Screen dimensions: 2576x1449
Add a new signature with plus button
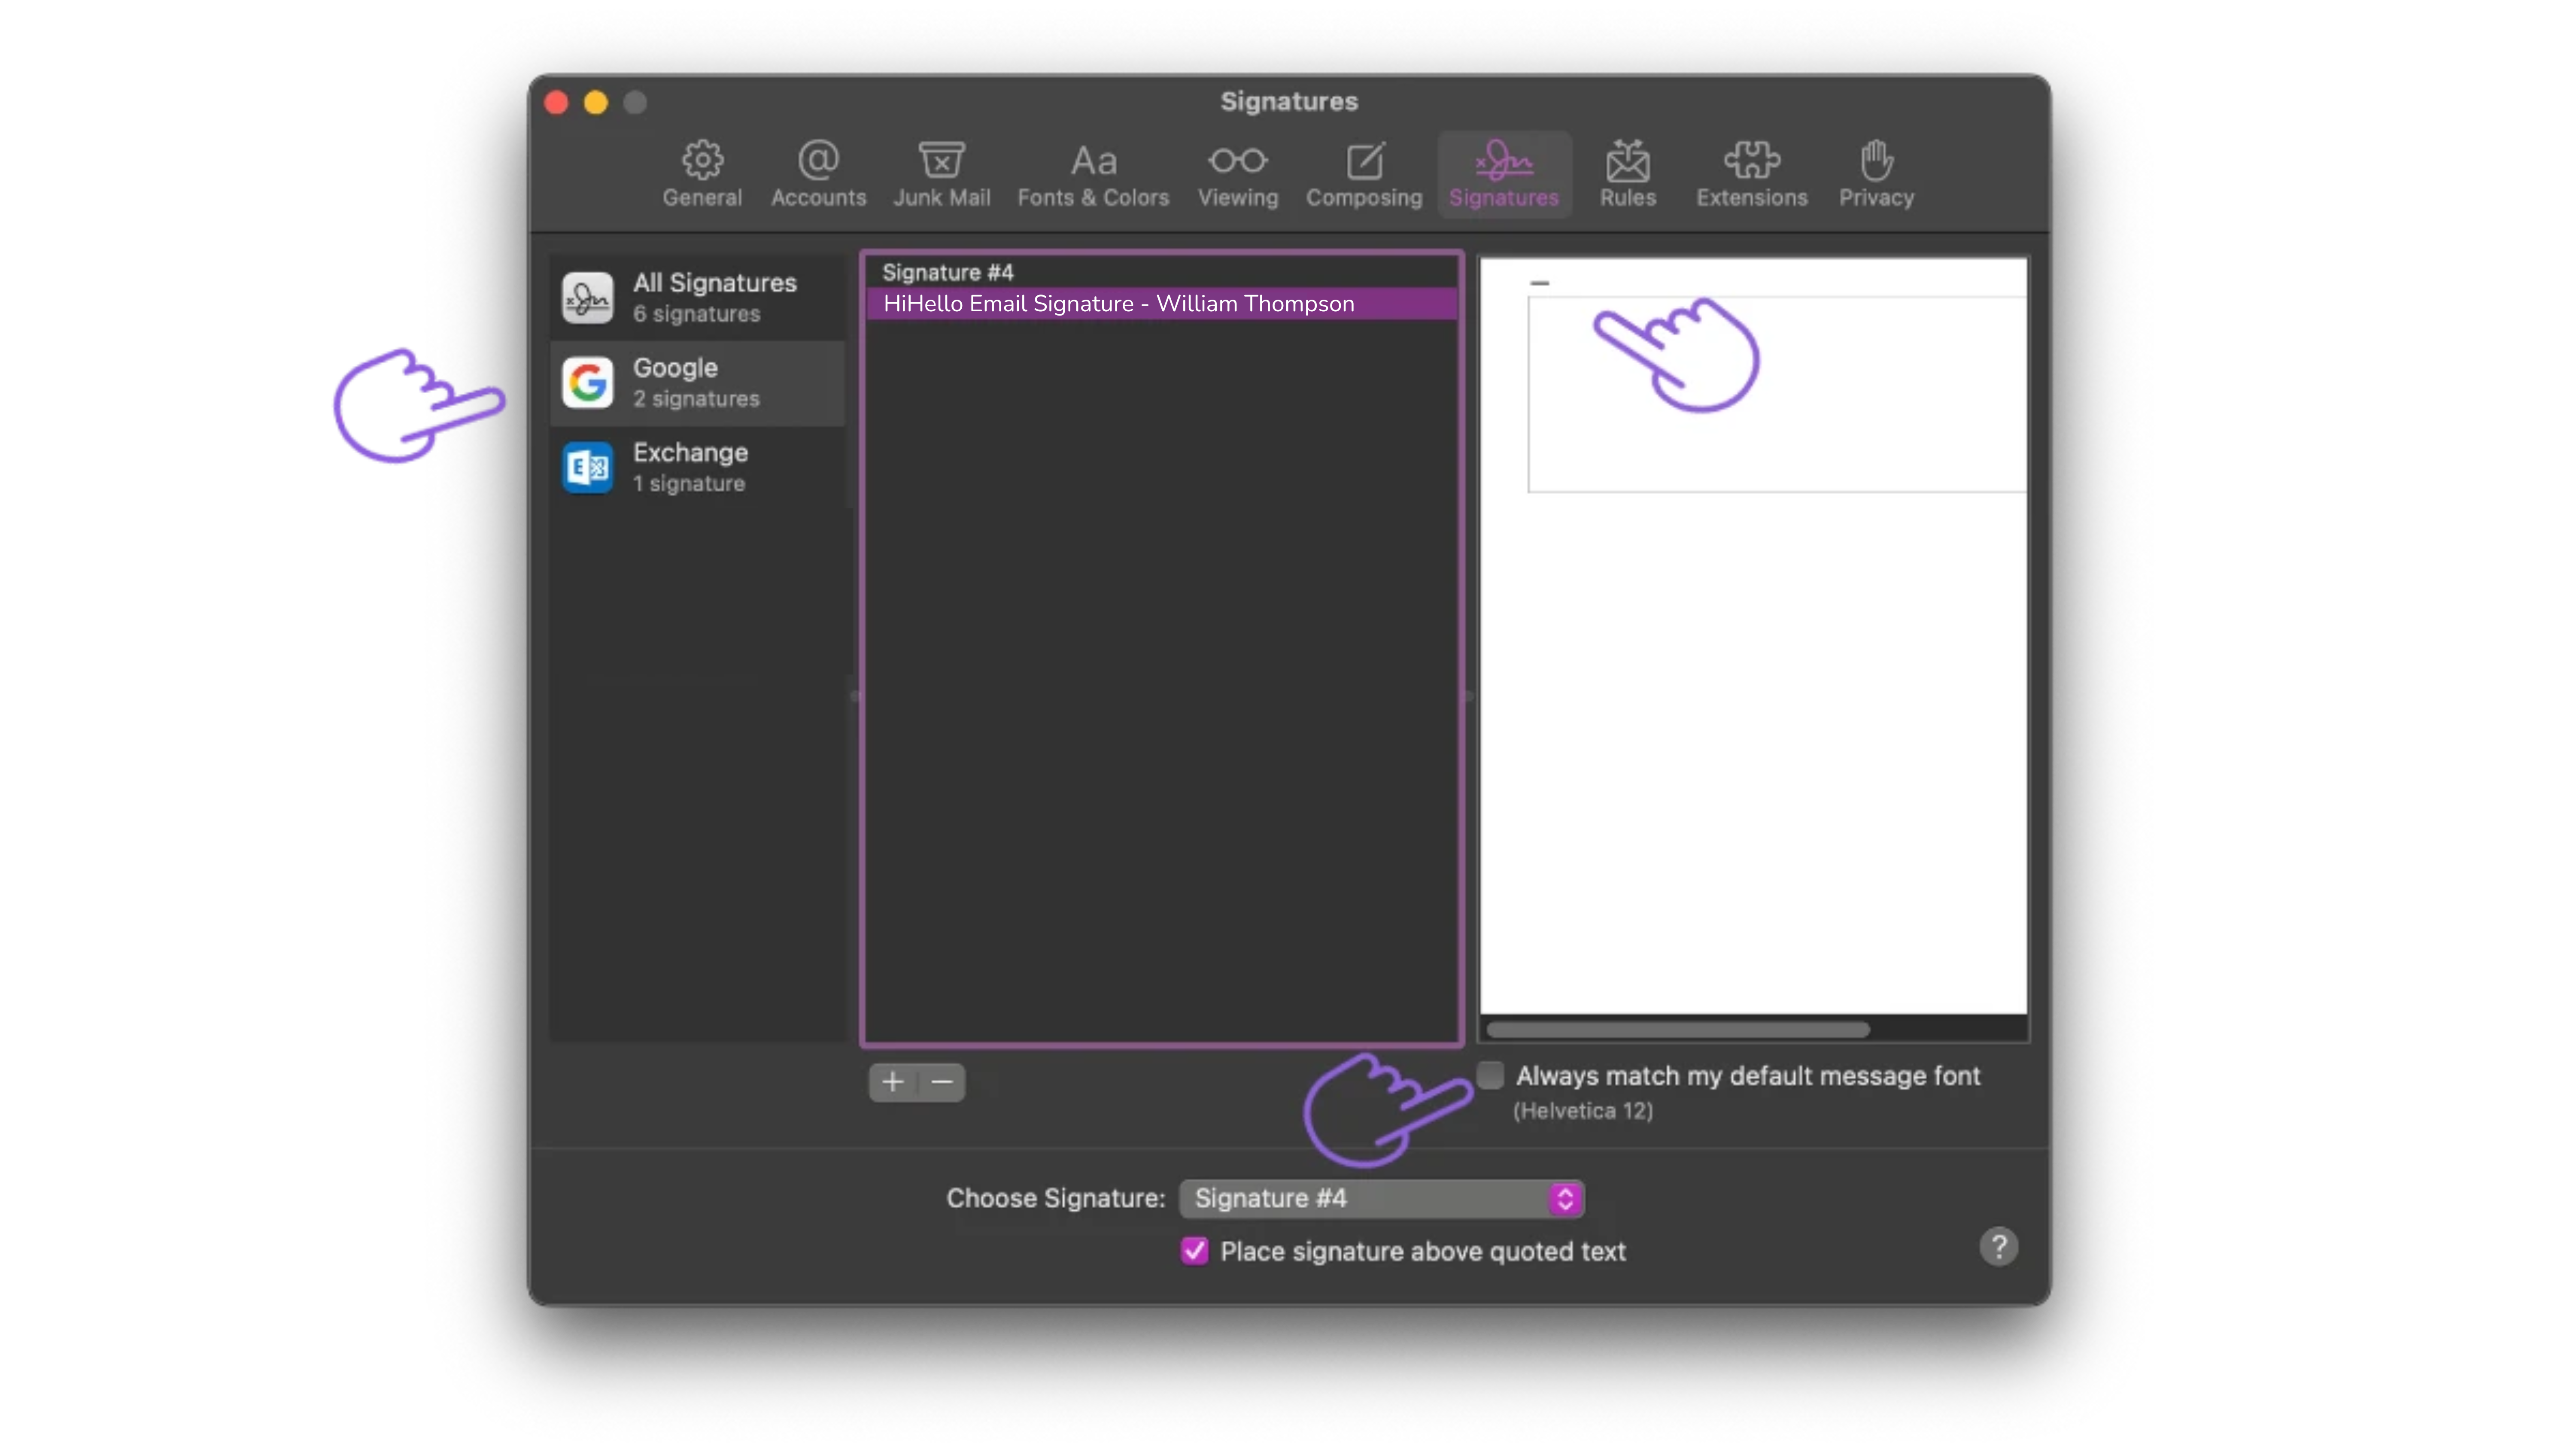click(893, 1082)
